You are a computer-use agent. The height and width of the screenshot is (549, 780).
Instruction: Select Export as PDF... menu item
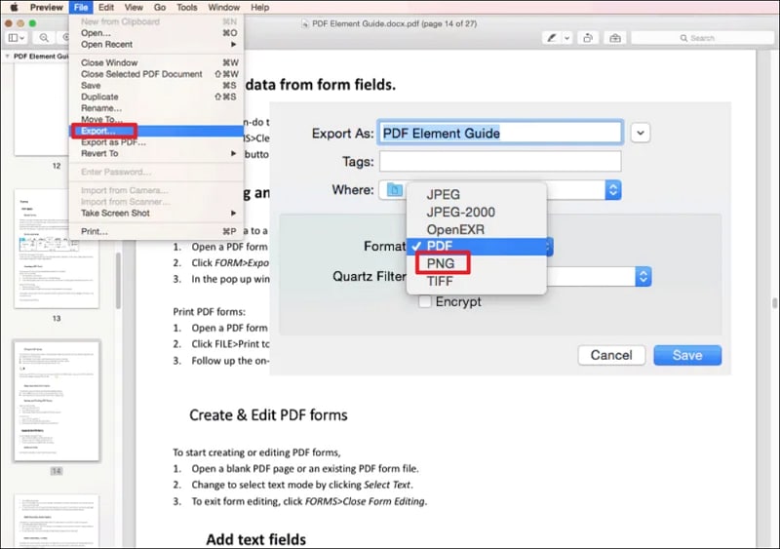tap(156, 142)
